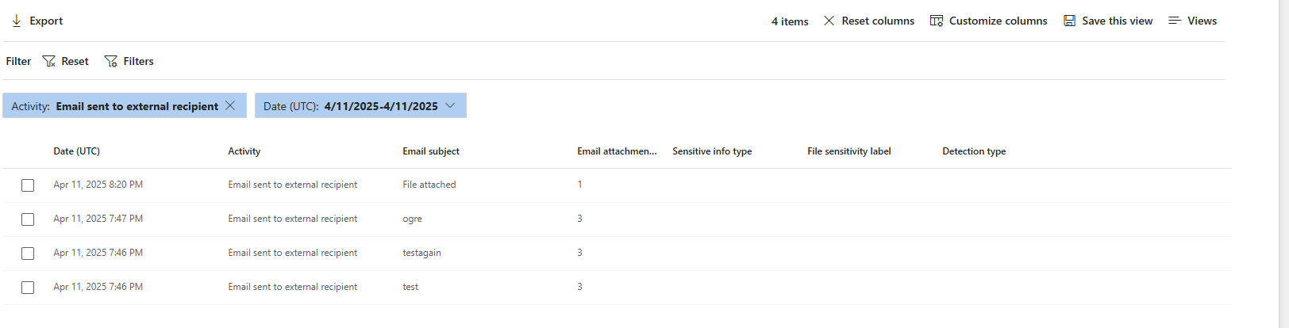This screenshot has width=1289, height=328.
Task: Click the Reset filter funnel icon
Action: [48, 61]
